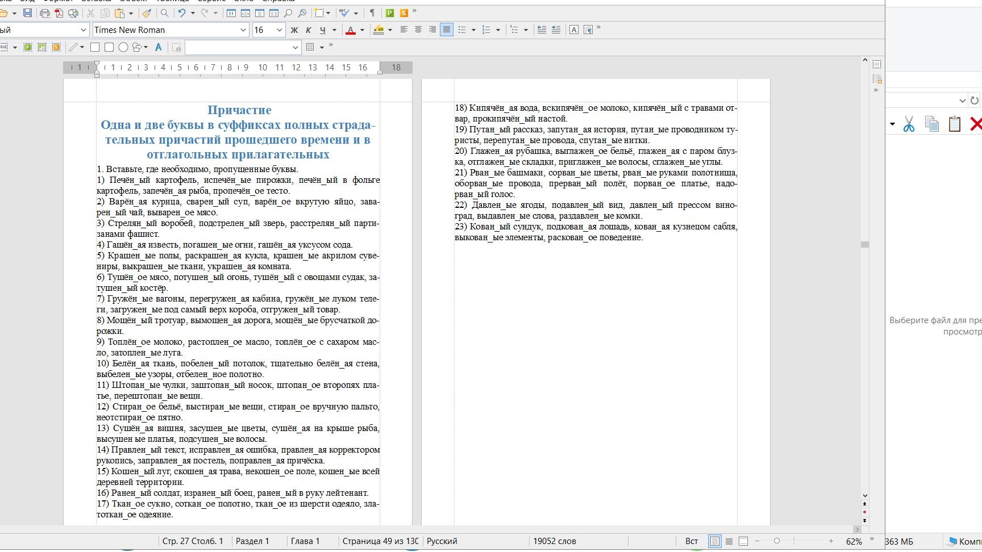Open the highlighting color dropdown arrow
Screen dimensions: 982x552
(x=390, y=30)
